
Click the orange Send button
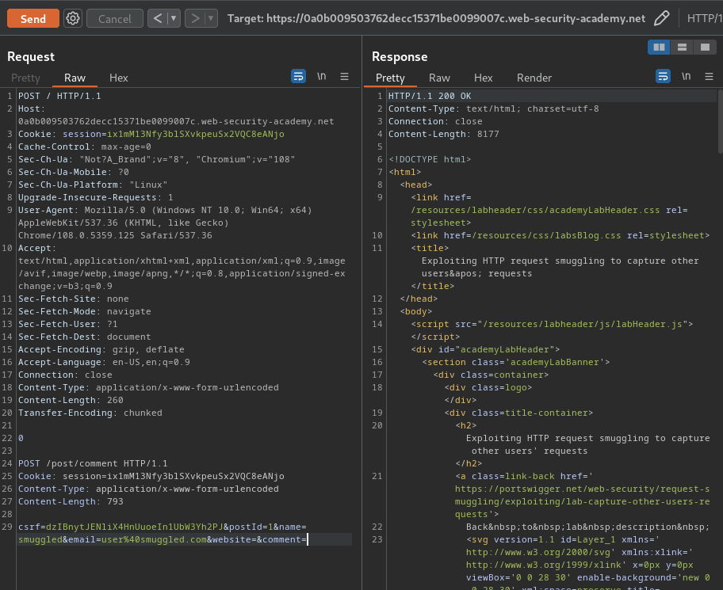33,18
